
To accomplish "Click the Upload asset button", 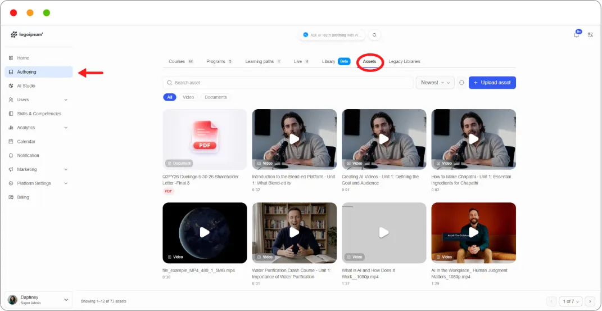I will [x=492, y=83].
